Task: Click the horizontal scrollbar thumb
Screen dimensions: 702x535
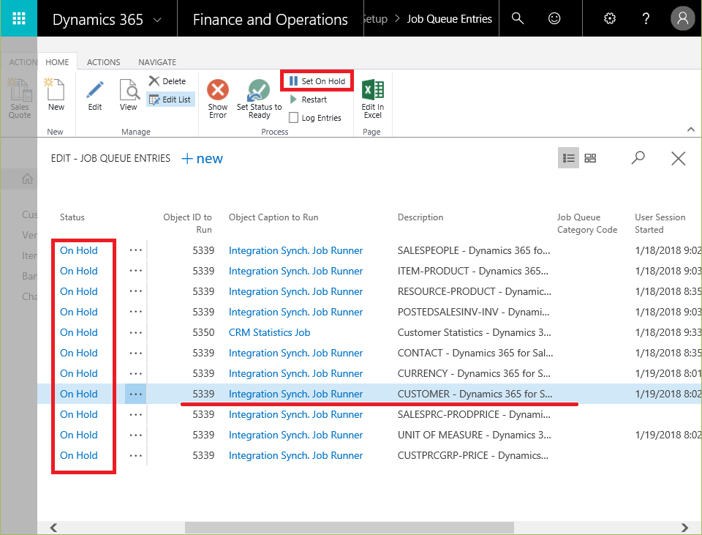Action: (x=350, y=528)
